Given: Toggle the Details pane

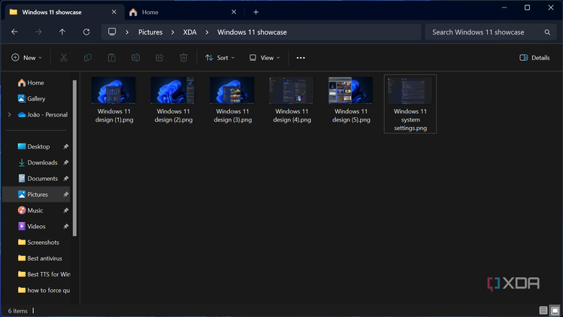Looking at the screenshot, I should tap(534, 58).
